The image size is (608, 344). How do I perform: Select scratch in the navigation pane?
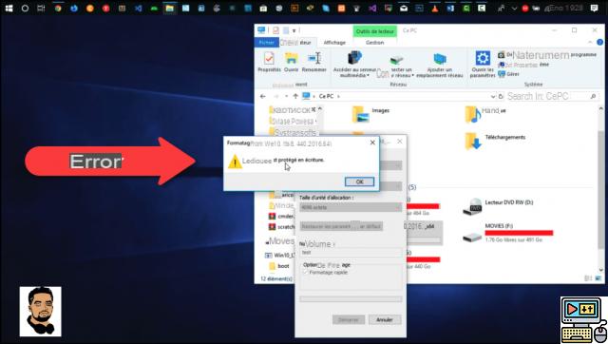click(x=281, y=227)
